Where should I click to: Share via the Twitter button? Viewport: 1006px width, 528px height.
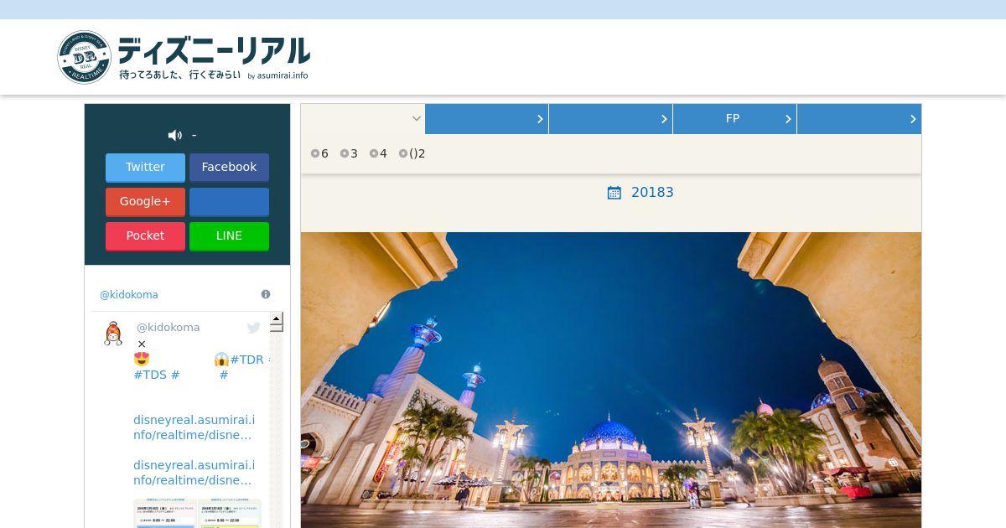(x=145, y=167)
